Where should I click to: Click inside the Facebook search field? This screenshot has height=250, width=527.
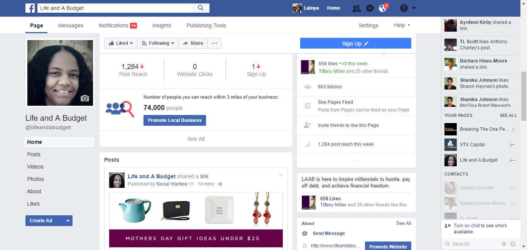point(115,8)
